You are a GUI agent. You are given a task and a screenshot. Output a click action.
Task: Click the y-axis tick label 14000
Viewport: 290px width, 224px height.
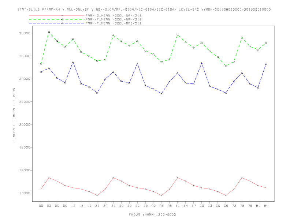tap(25, 193)
